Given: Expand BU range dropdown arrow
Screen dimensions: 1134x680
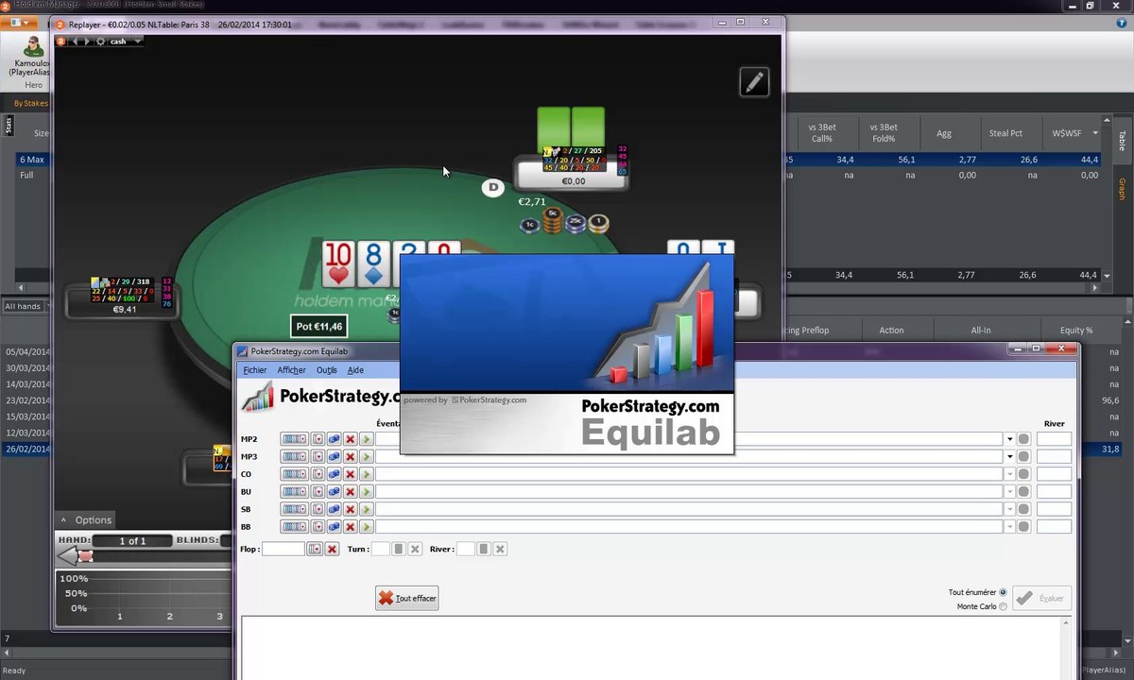Looking at the screenshot, I should 1009,491.
